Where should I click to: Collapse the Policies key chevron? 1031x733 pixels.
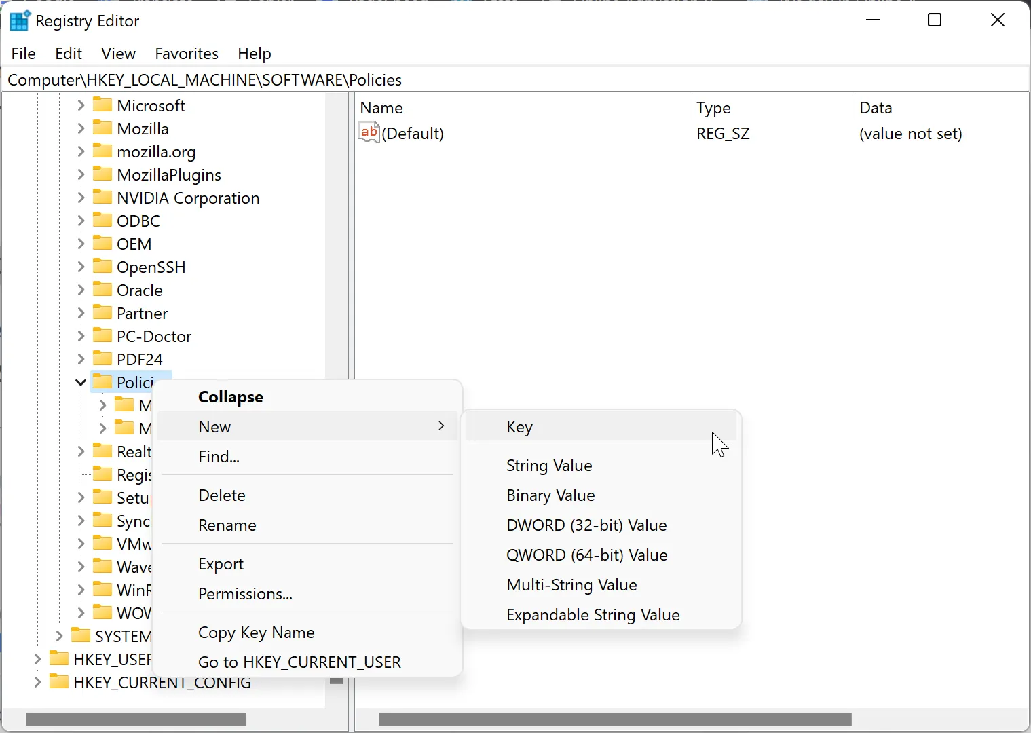click(80, 383)
